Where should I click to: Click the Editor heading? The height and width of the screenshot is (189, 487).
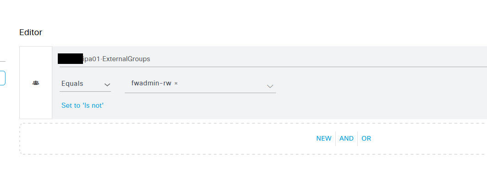point(31,32)
